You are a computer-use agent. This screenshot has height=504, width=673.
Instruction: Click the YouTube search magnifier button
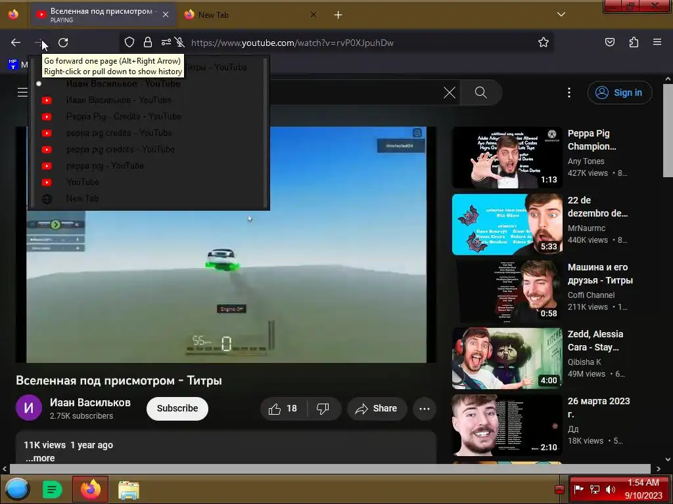pyautogui.click(x=480, y=93)
